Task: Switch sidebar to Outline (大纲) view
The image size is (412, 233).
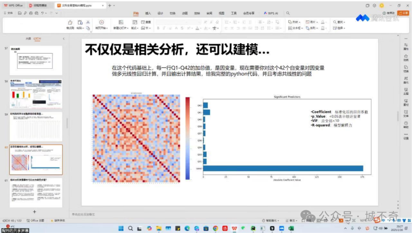Action: click(x=28, y=39)
